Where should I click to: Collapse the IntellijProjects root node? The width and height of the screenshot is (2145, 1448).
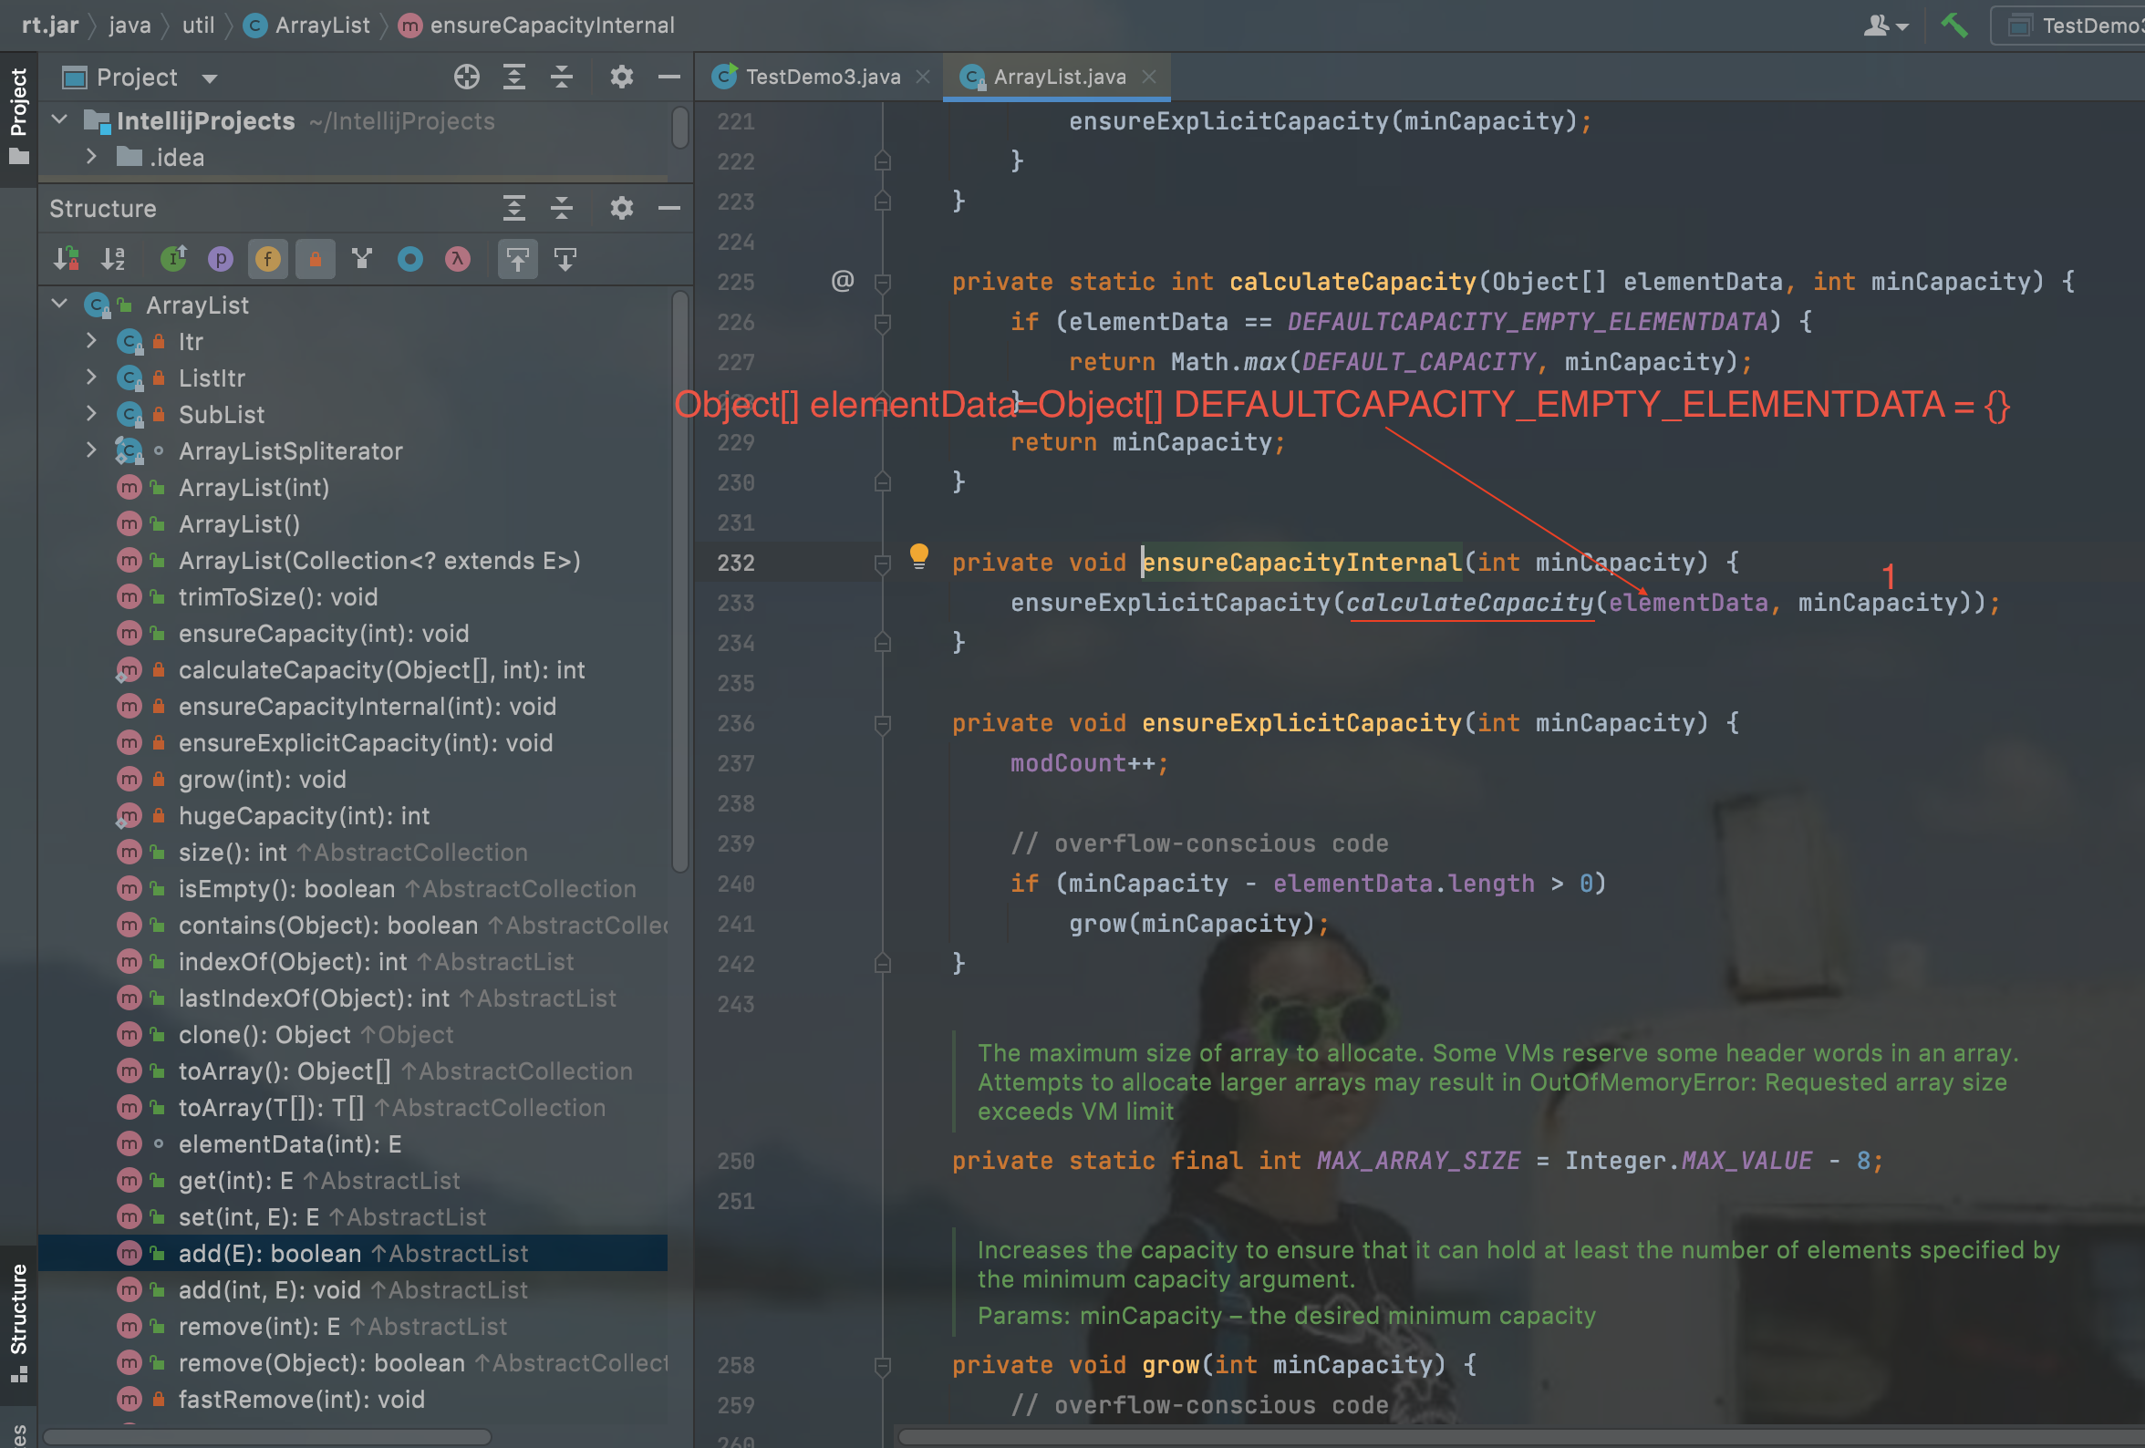point(60,120)
